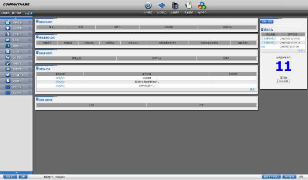Expand the 备忘录 arrow
Screen dimensions: 308x180
30,40
